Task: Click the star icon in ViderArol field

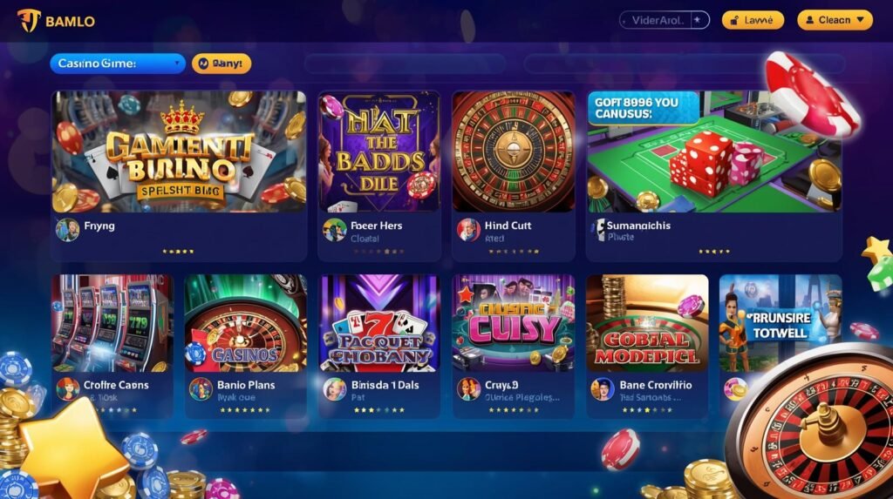Action: (x=697, y=20)
